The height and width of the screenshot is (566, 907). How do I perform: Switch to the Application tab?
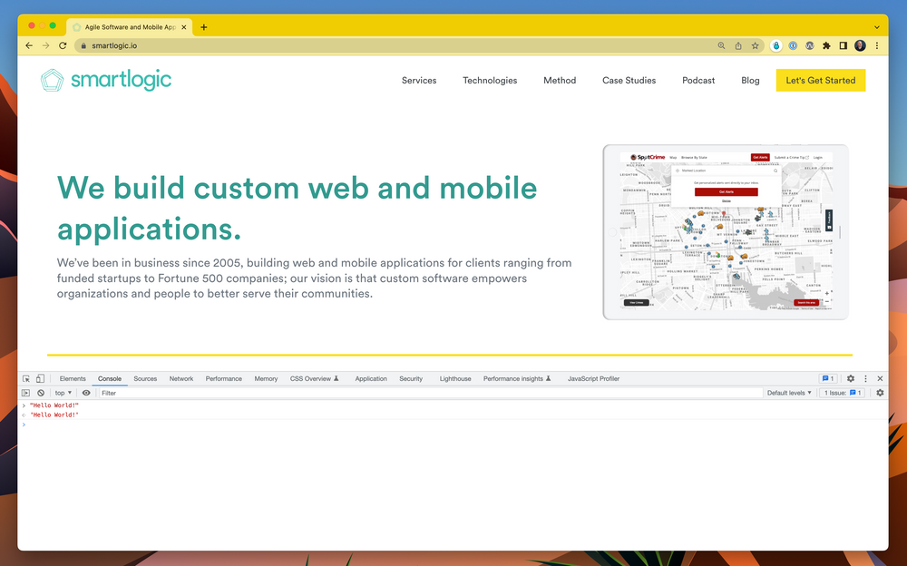[371, 378]
